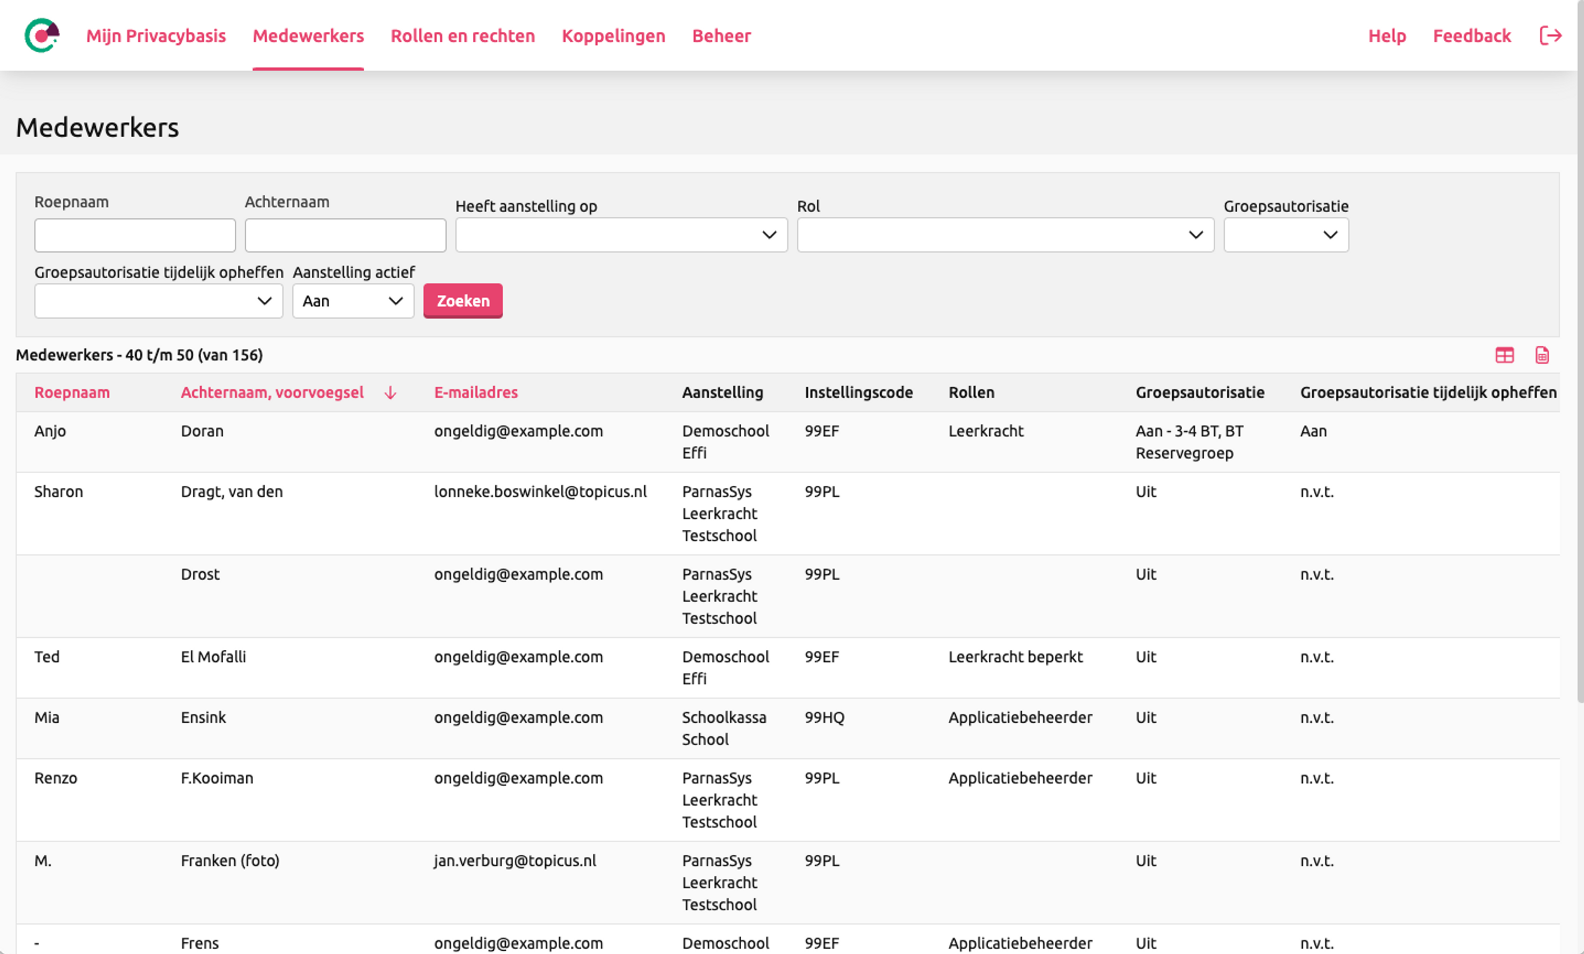Expand Heeft aanstelling op dropdown
Screen dimensions: 1584x954
coord(621,235)
